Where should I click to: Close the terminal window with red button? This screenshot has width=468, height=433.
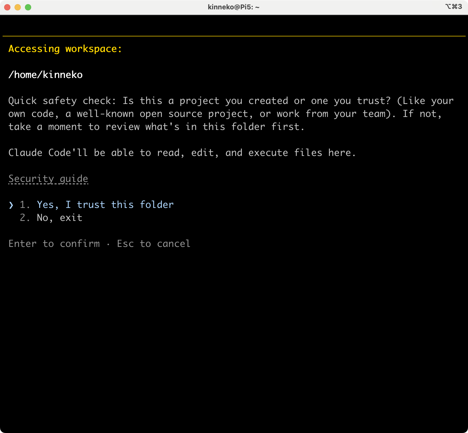point(7,7)
